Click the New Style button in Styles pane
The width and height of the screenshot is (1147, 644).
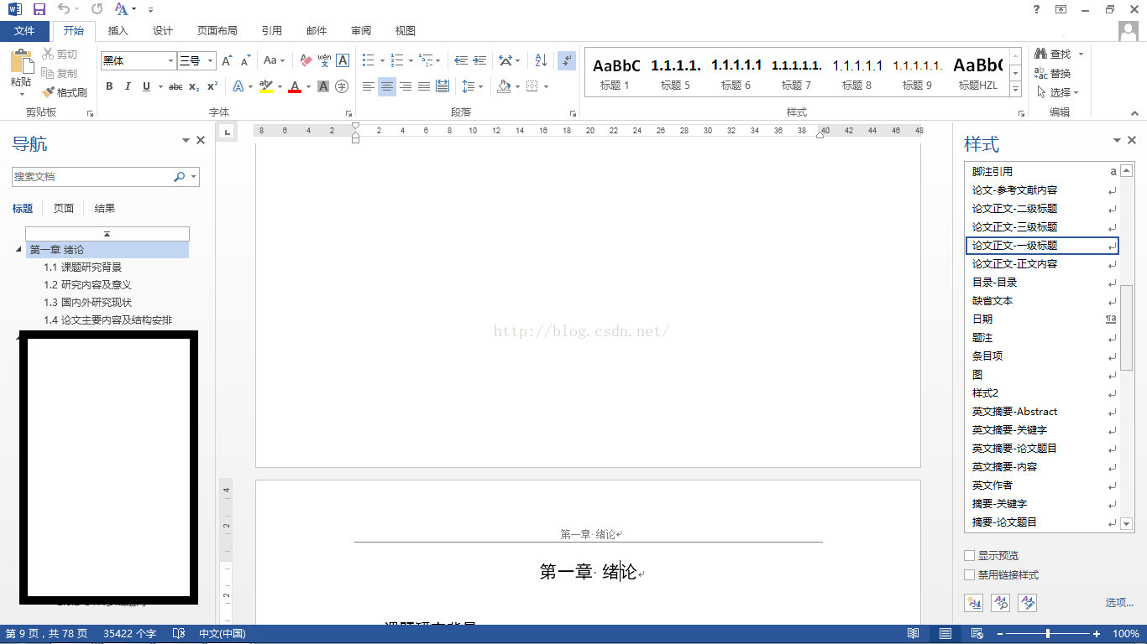tap(974, 602)
